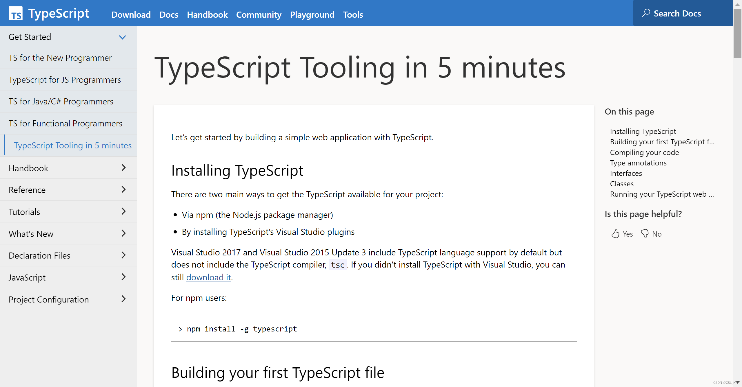Viewport: 742px width, 387px height.
Task: Expand the Tutorials section arrow
Action: pos(124,211)
